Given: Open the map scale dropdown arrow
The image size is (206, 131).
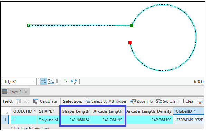Looking at the screenshot, I should pyautogui.click(x=34, y=81).
